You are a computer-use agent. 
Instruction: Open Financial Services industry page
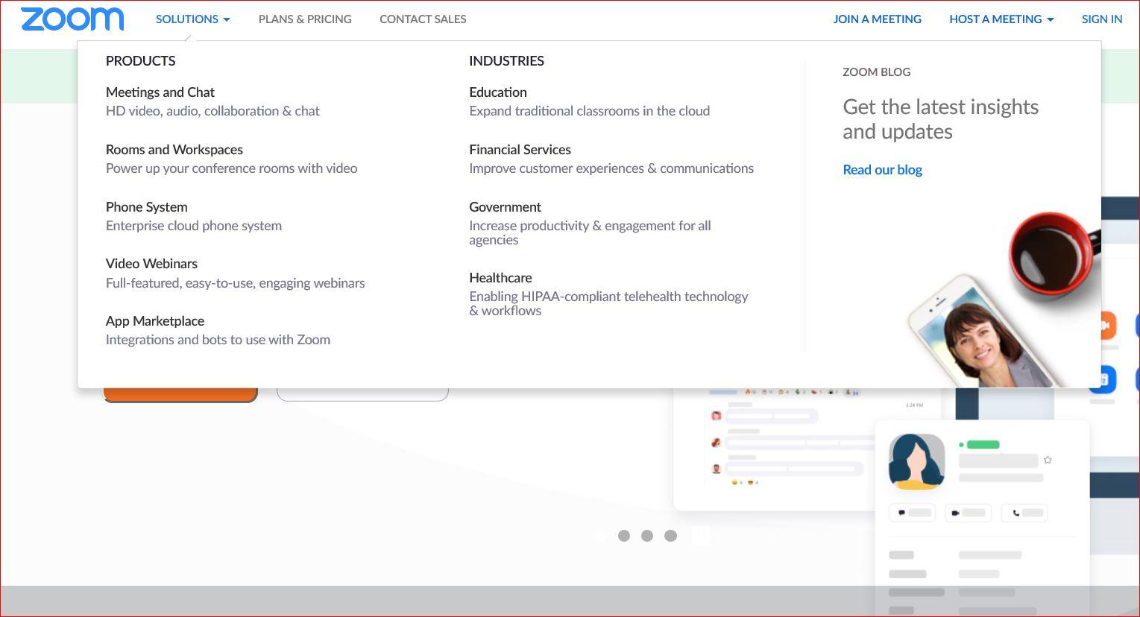[520, 150]
